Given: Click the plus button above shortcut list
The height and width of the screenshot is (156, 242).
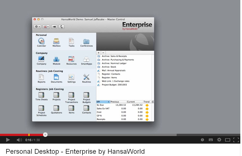Looking at the screenshot, I should click(x=98, y=53).
